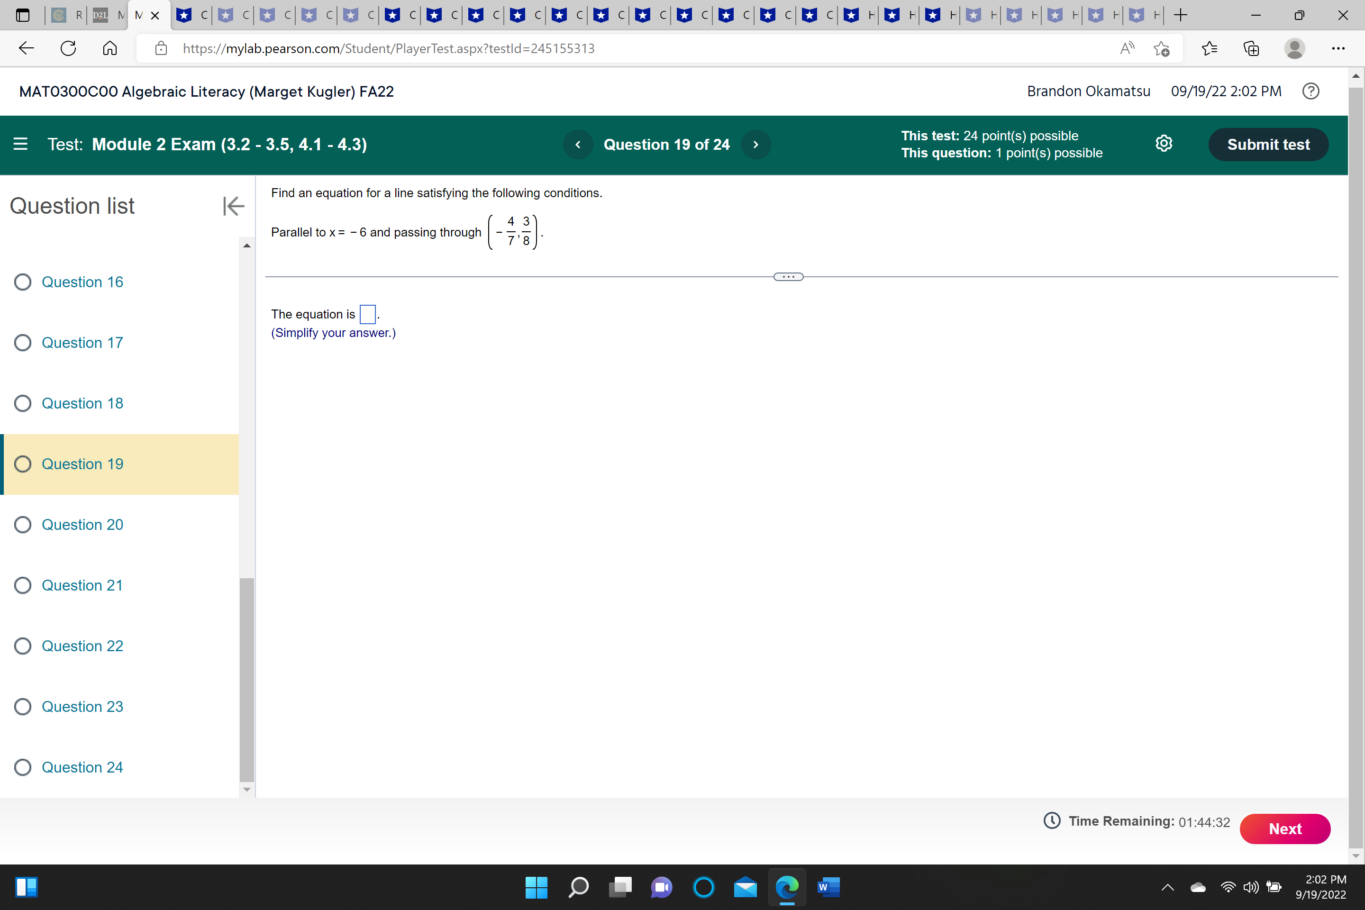This screenshot has height=910, width=1365.
Task: Open the new tab plus button
Action: point(1180,15)
